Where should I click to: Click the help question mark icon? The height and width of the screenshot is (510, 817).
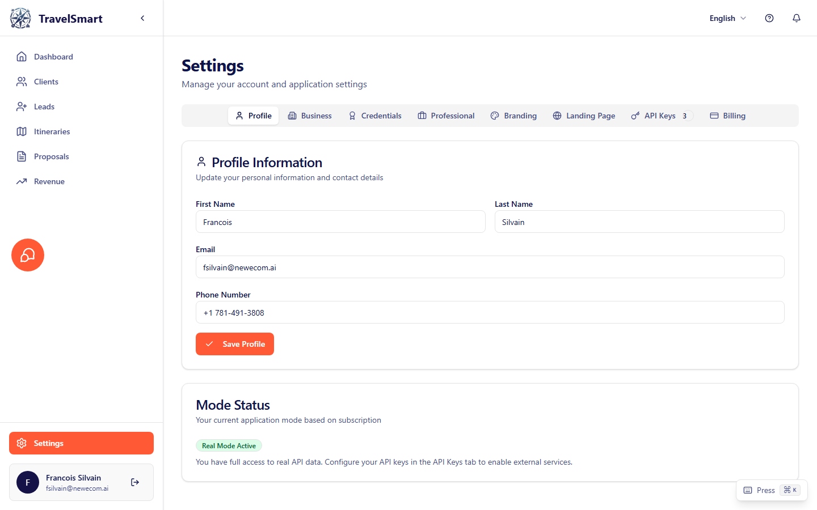[x=769, y=18]
